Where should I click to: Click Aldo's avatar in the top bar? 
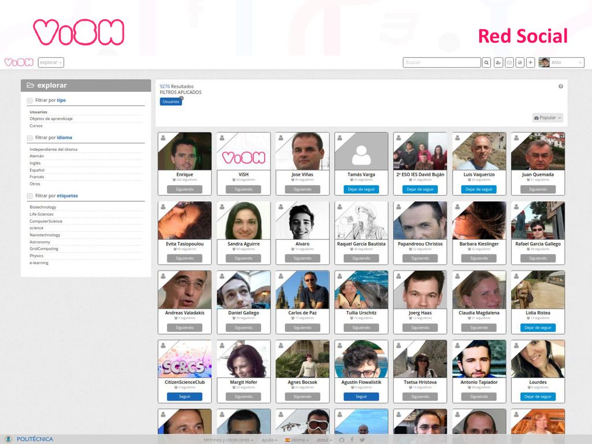[x=544, y=62]
